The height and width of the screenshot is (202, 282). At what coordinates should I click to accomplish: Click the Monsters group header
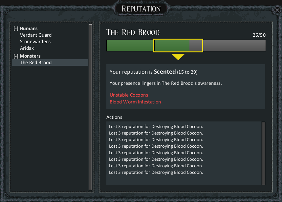tap(30, 56)
